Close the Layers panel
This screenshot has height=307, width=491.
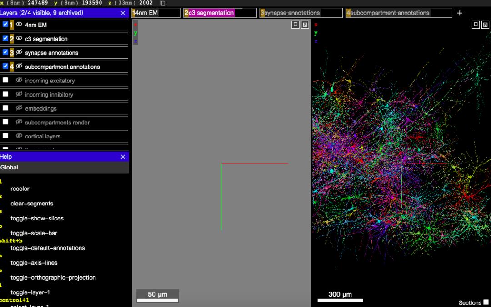(x=123, y=13)
